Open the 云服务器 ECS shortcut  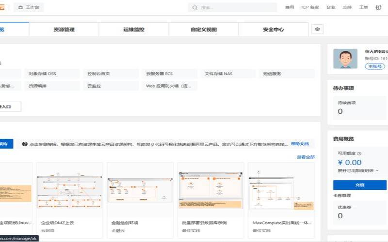pyautogui.click(x=169, y=74)
